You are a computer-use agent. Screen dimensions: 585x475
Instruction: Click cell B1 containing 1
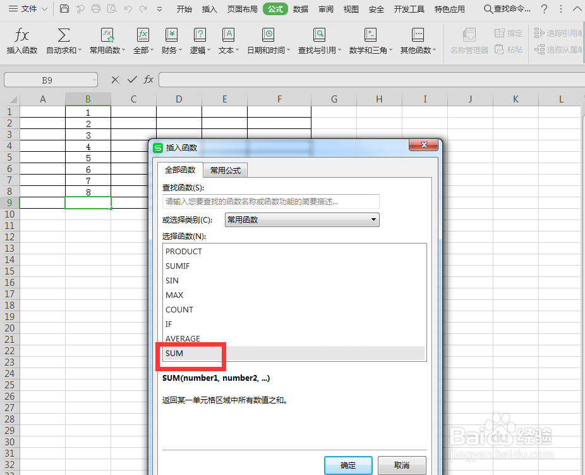(88, 112)
